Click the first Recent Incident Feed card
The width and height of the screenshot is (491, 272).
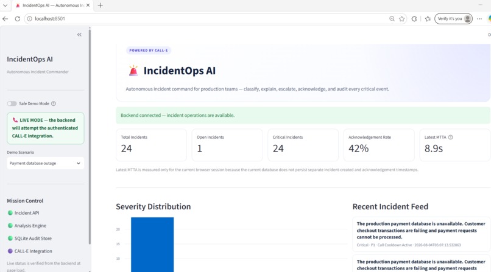[421, 234]
